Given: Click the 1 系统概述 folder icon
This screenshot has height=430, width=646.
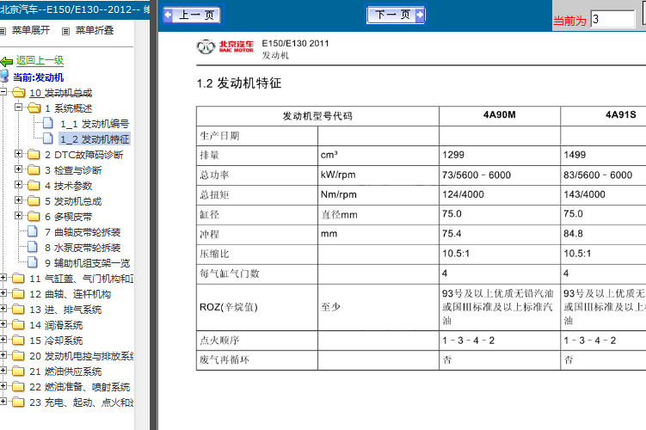Looking at the screenshot, I should click(34, 108).
